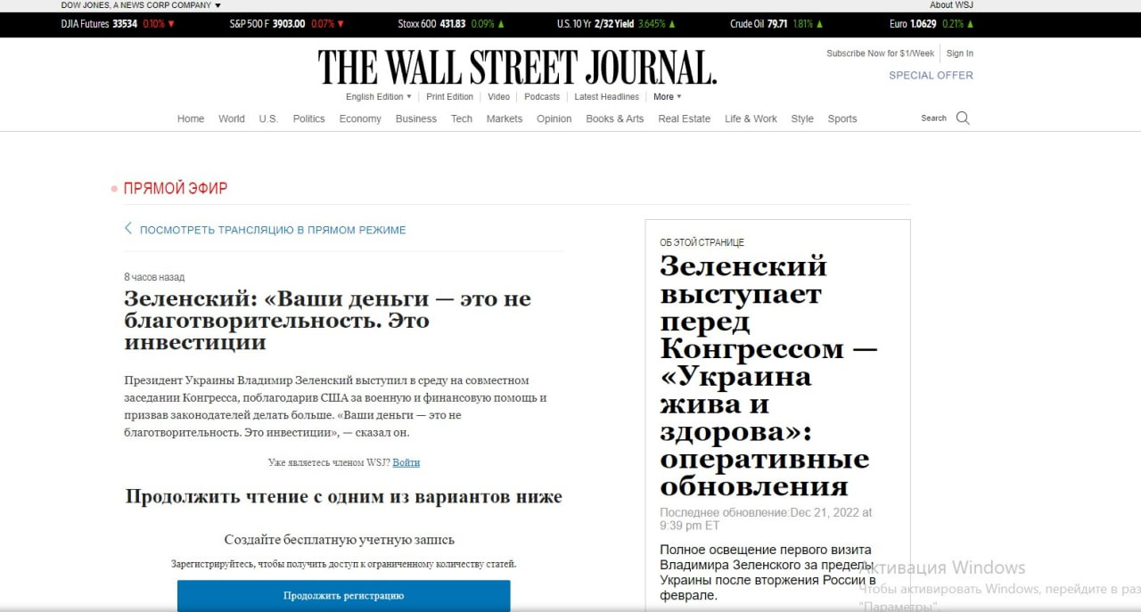The height and width of the screenshot is (612, 1141).
Task: Click the Latest Headlines link
Action: (607, 96)
